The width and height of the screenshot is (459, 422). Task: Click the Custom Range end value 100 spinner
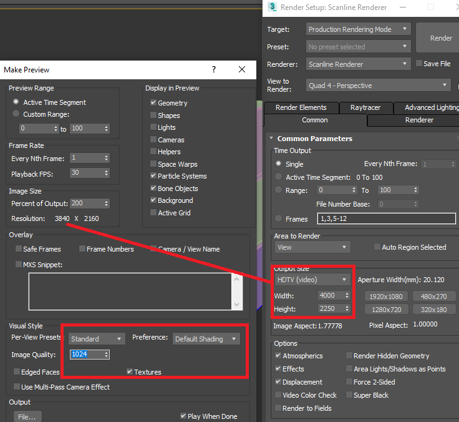(x=106, y=129)
